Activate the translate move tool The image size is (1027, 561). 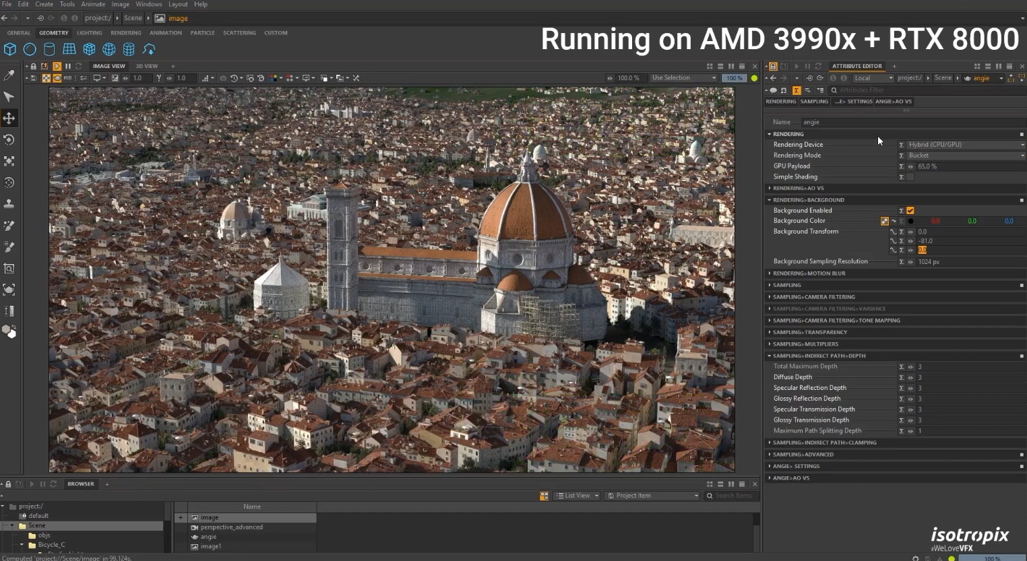coord(9,119)
